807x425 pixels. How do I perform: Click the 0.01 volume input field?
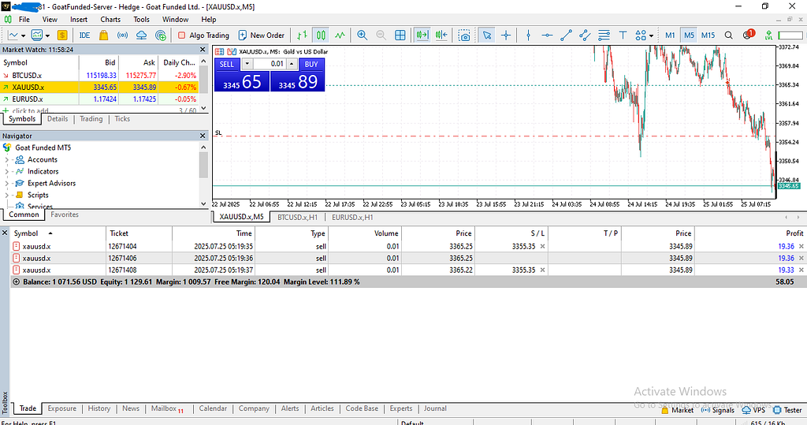pos(270,64)
